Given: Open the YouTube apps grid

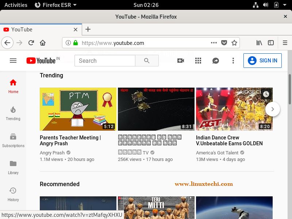Looking at the screenshot, I should pos(198,61).
